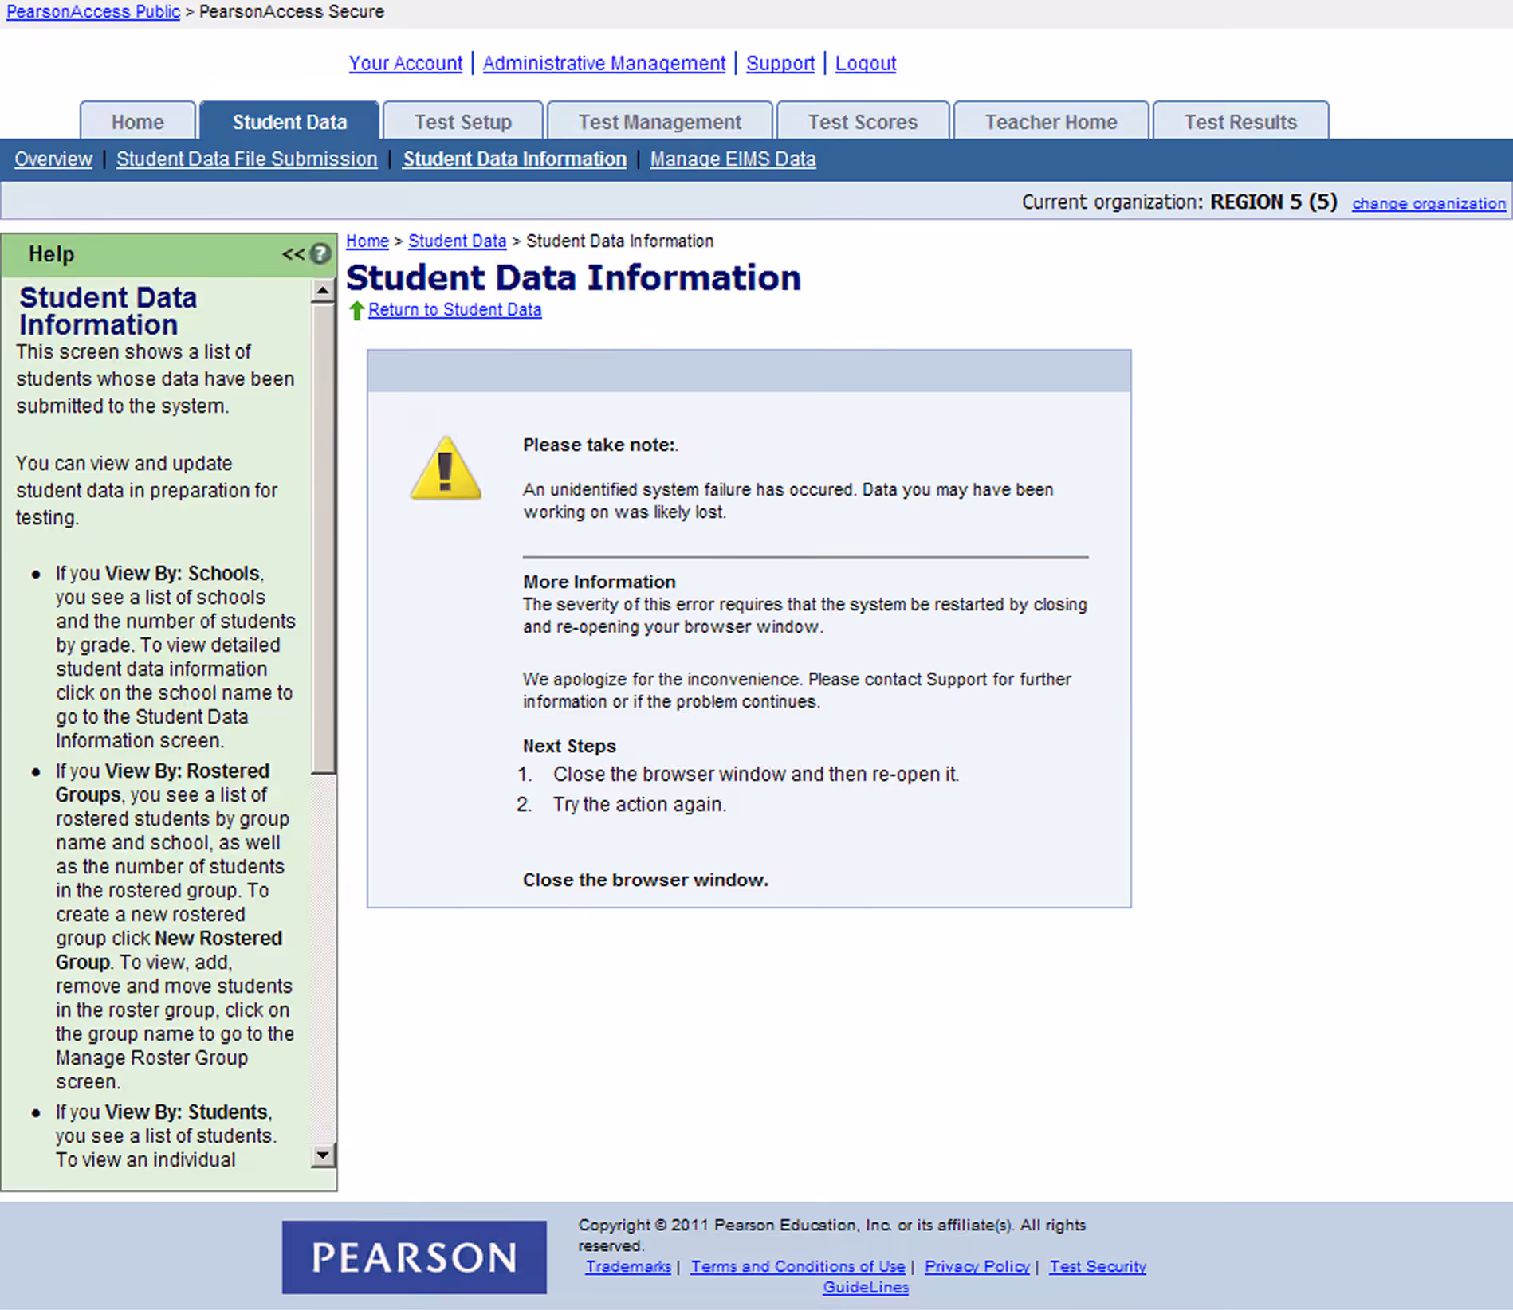1513x1310 pixels.
Task: Open the Teacher Home tab
Action: [x=1051, y=121]
